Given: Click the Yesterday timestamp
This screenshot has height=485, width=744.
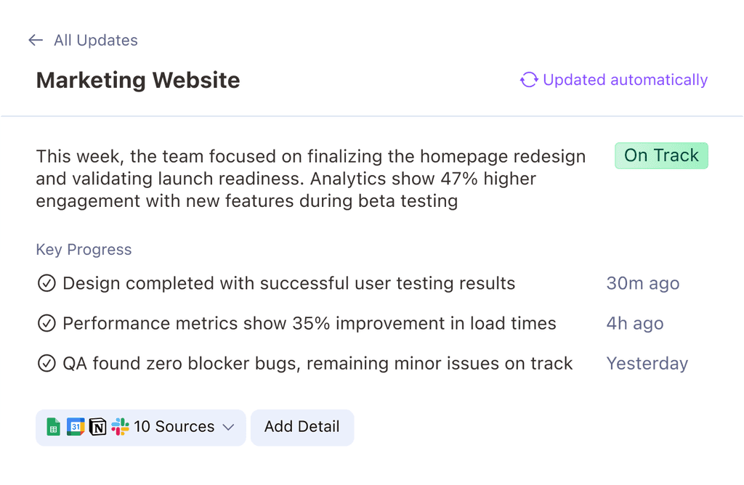Looking at the screenshot, I should 647,363.
